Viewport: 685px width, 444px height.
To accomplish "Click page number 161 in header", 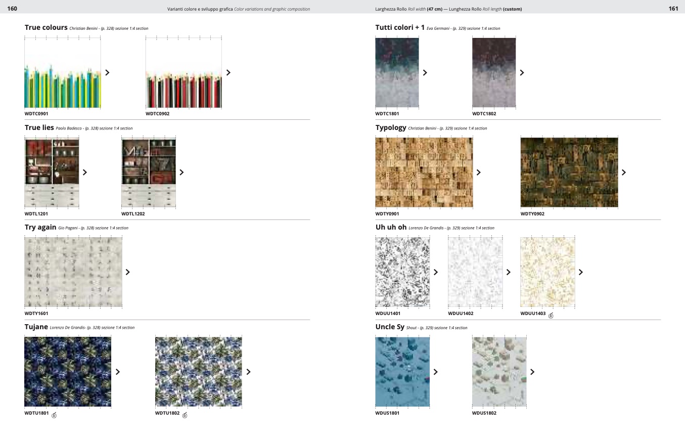I will click(673, 9).
